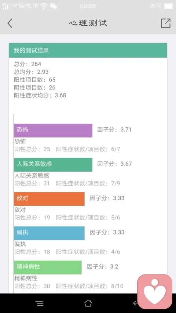Open the share/export icon

[166, 23]
